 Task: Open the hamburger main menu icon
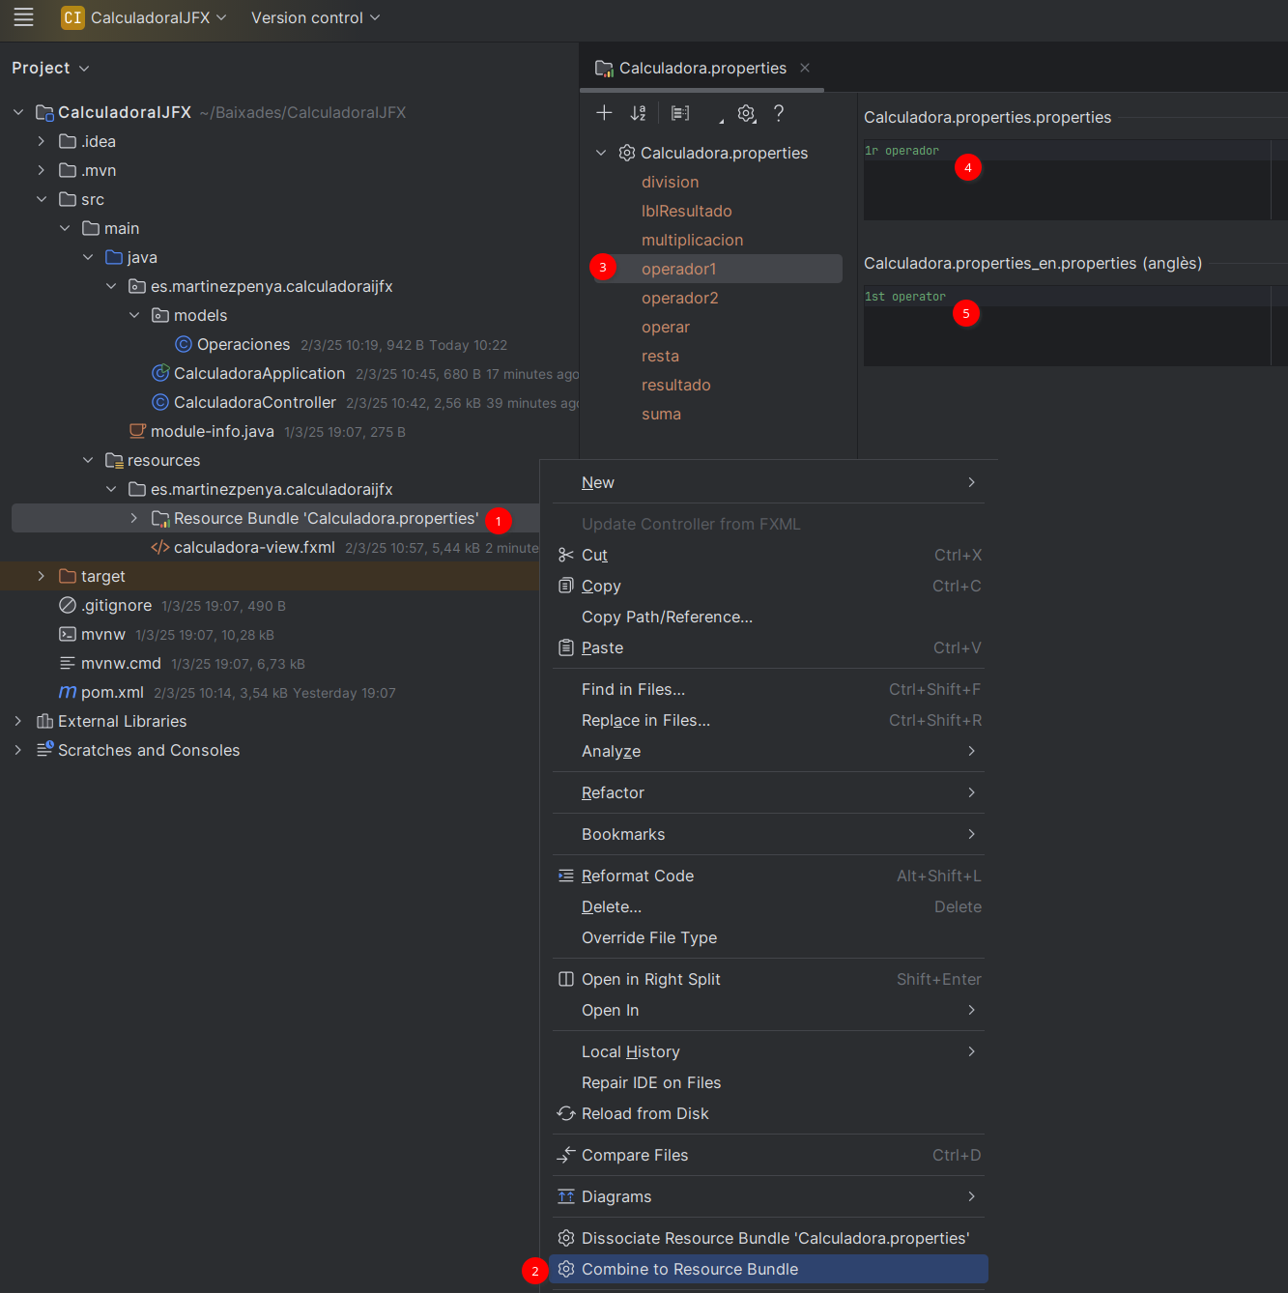pos(23,17)
